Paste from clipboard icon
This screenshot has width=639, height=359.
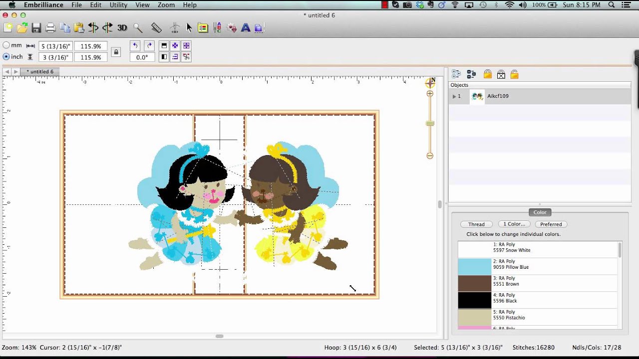coord(79,28)
